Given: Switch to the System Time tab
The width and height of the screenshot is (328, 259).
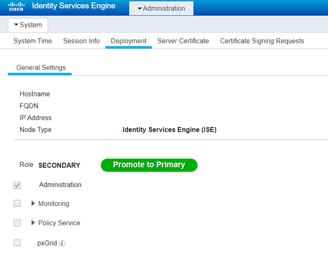Looking at the screenshot, I should tap(33, 41).
